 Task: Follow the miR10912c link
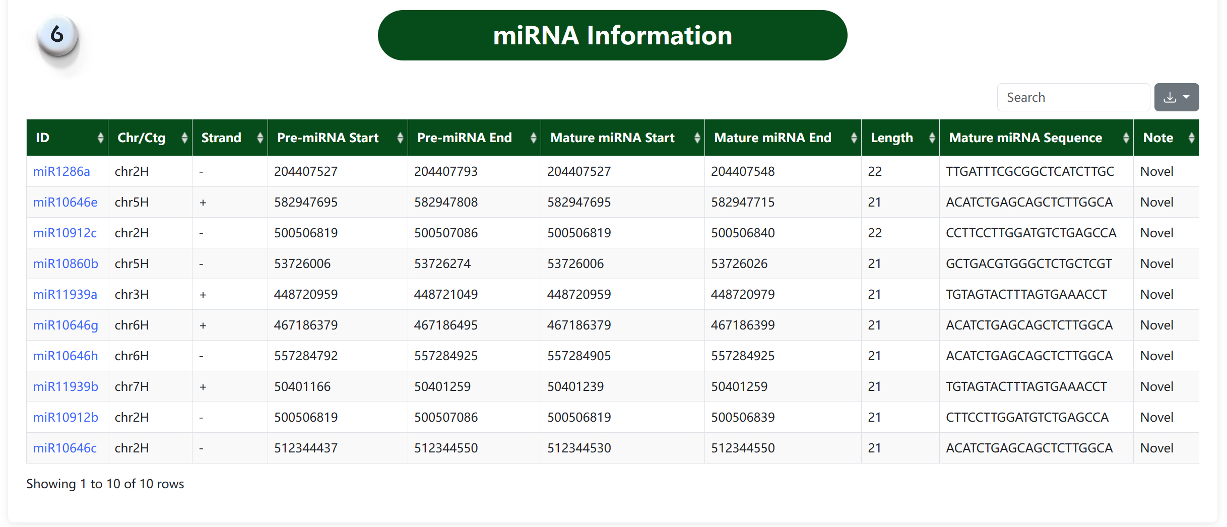[64, 233]
